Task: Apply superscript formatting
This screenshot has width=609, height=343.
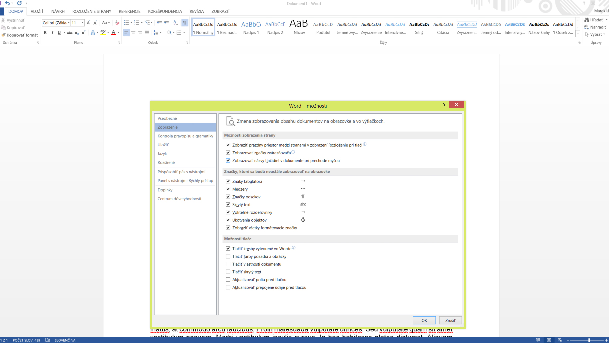Action: coord(83,33)
